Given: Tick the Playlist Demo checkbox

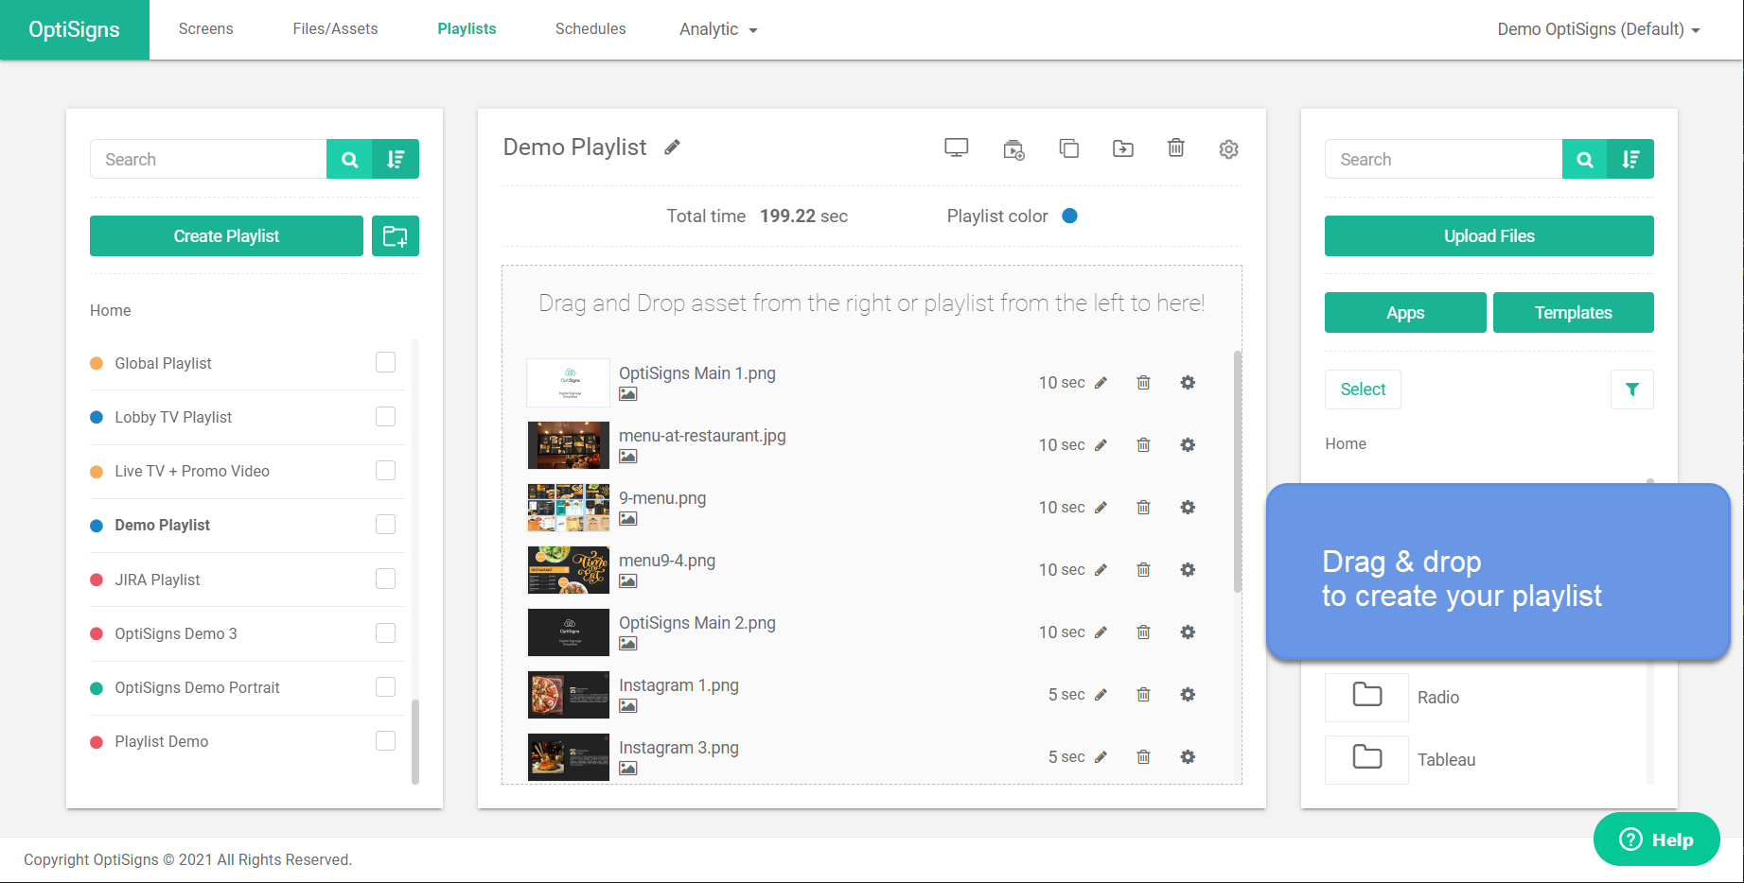Looking at the screenshot, I should 385,740.
